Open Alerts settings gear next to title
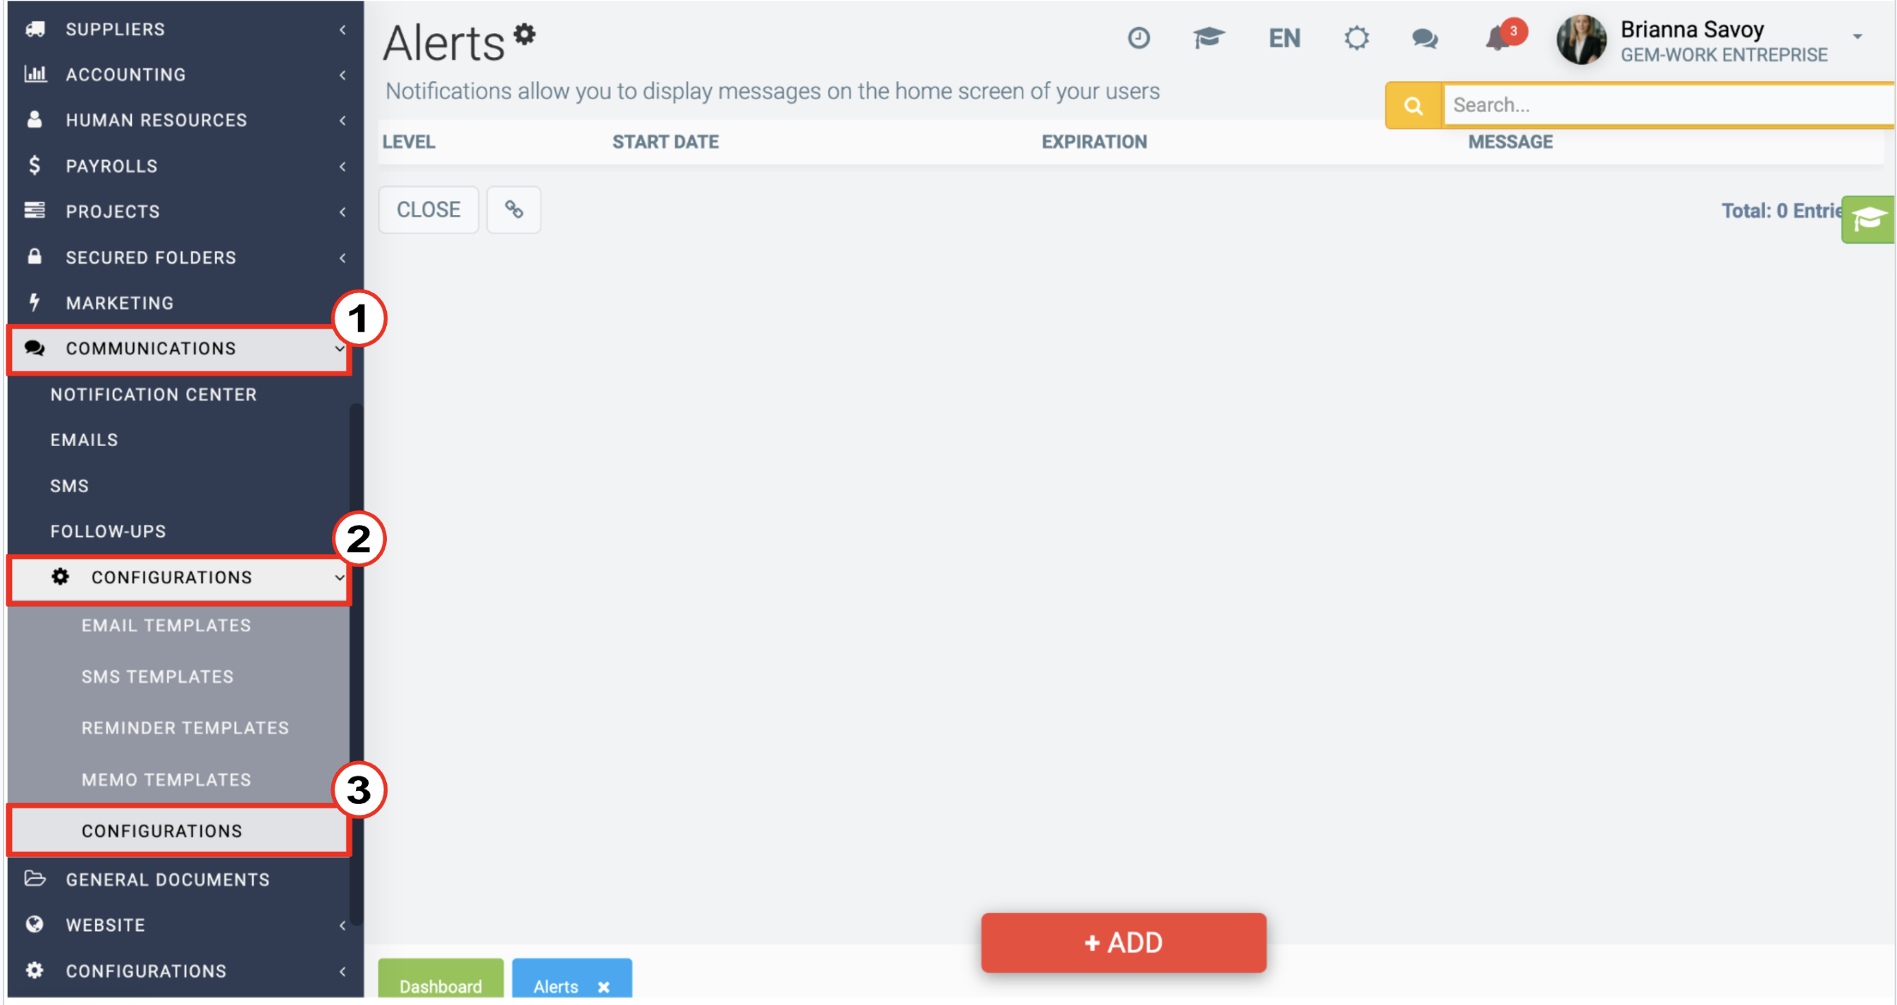 click(524, 34)
